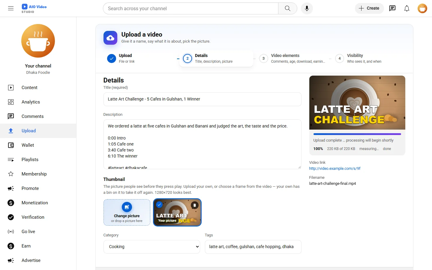The height and width of the screenshot is (270, 432).
Task: Click the Go live broadcast icon
Action: pyautogui.click(x=11, y=232)
